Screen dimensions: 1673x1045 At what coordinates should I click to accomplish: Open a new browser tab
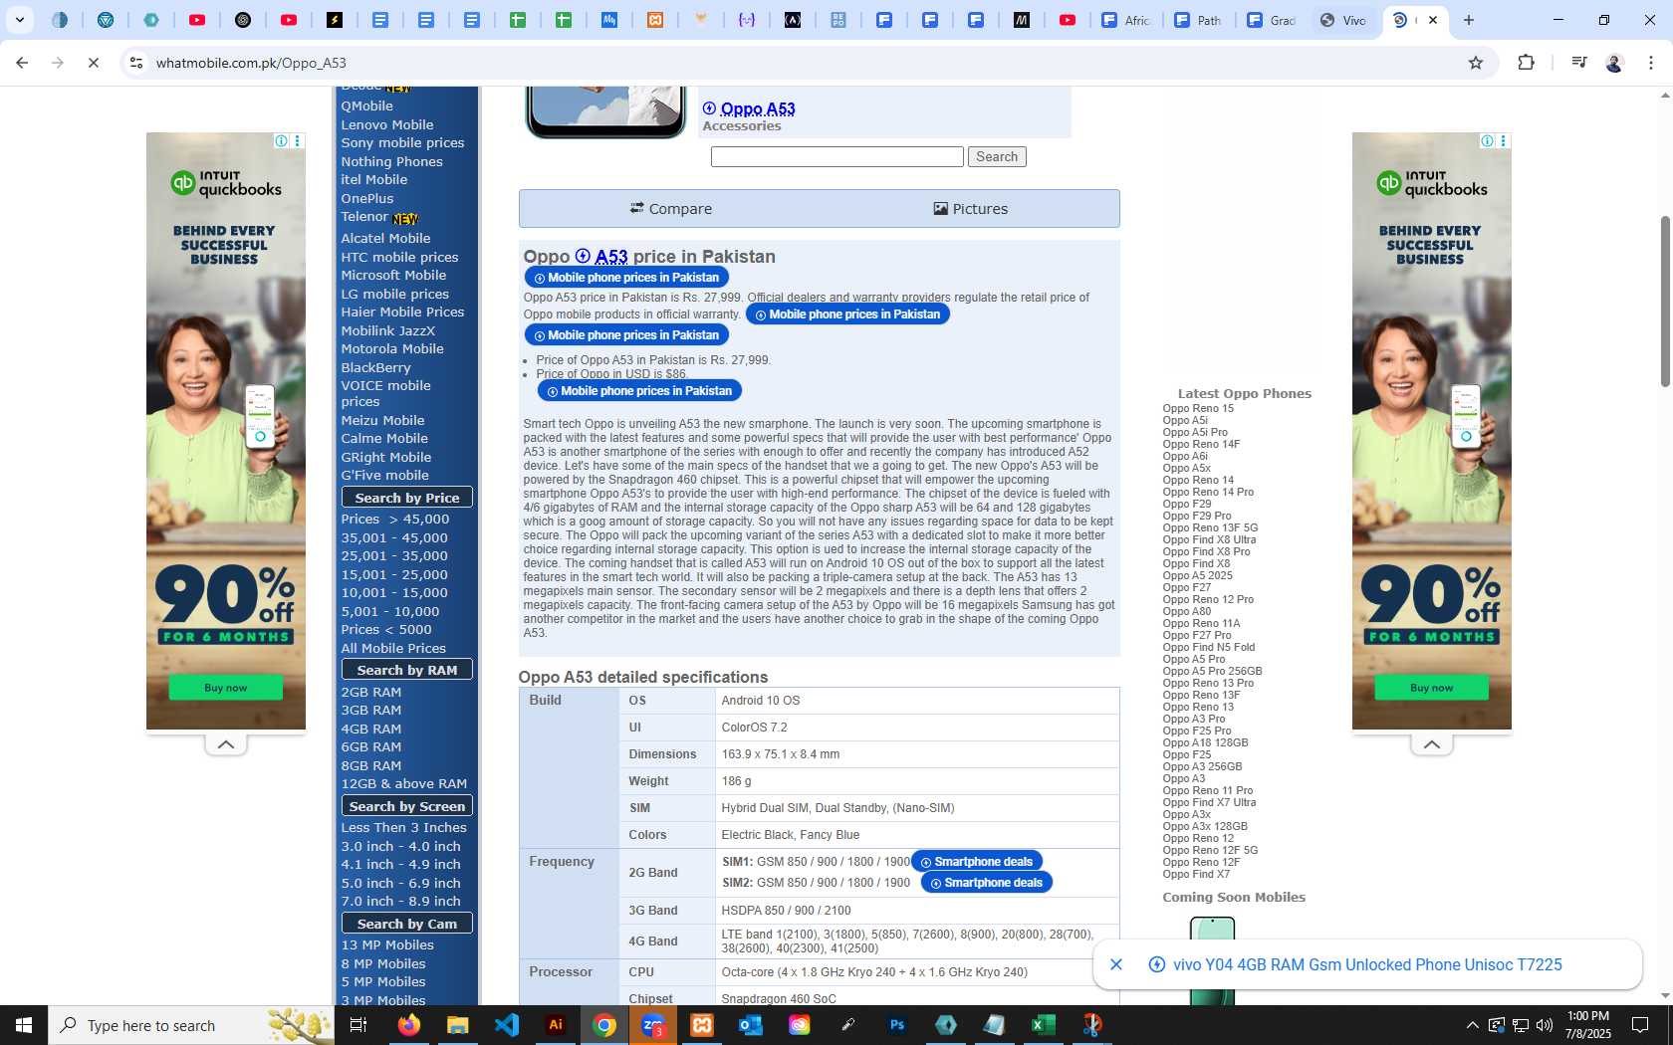coord(1469,20)
